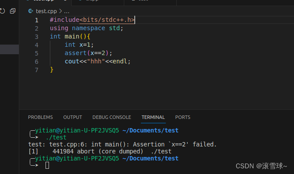The image size is (294, 174).
Task: Switch to the PROBLEMS panel tab
Action: [40, 117]
